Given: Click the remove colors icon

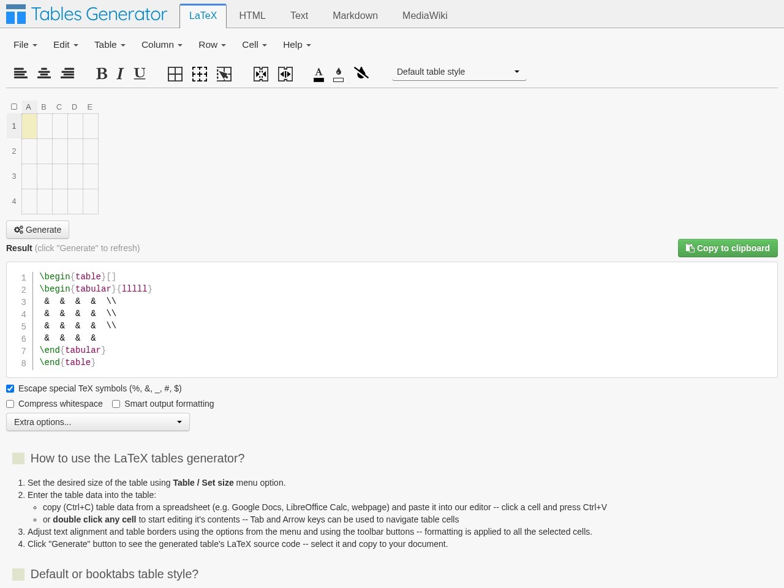Looking at the screenshot, I should coord(361,73).
